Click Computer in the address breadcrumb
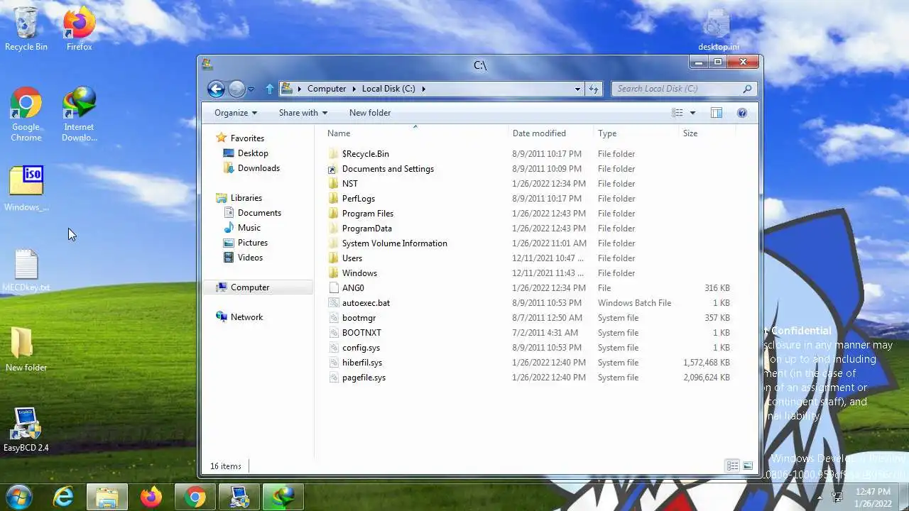This screenshot has width=909, height=511. tap(327, 89)
